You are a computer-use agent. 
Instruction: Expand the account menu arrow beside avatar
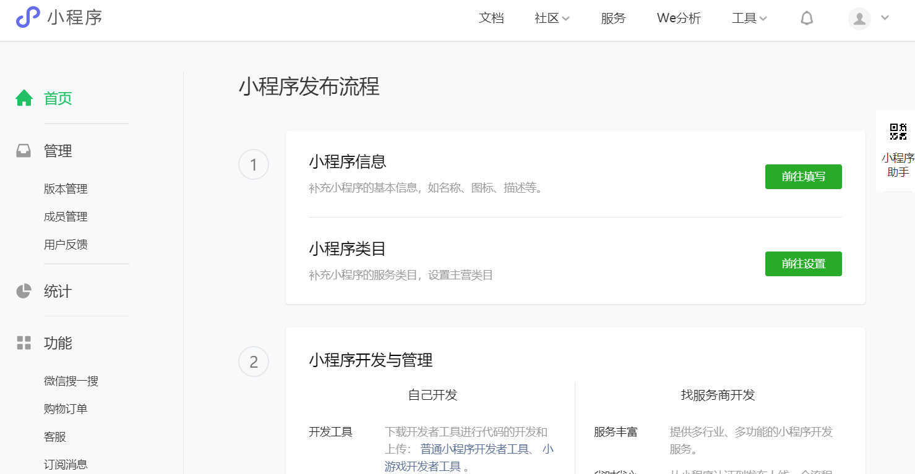pos(885,18)
